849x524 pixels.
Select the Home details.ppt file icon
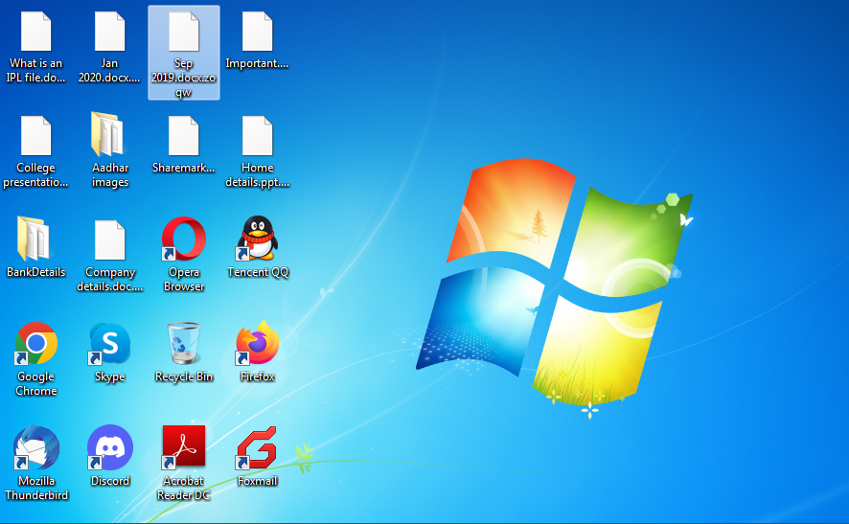pos(257,136)
